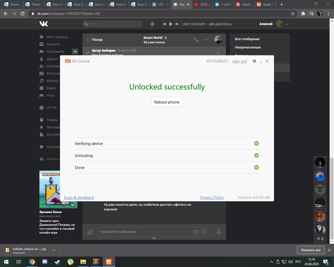Record voice message with microphone
Image resolution: width=334 pixels, height=267 pixels.
coord(219,232)
